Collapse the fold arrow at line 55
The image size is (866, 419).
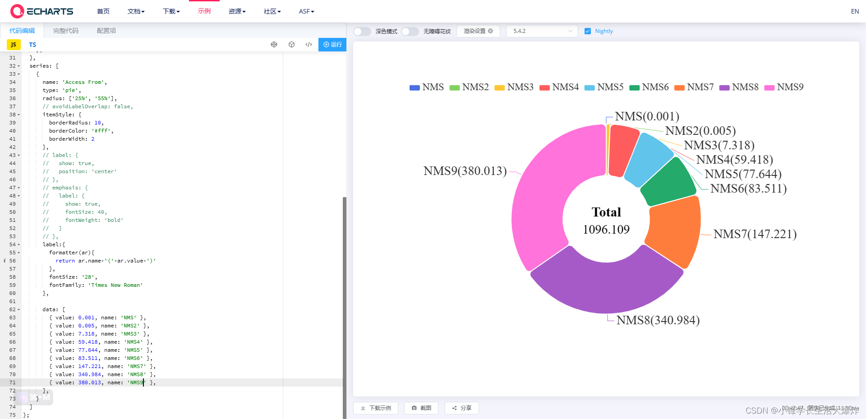[18, 253]
